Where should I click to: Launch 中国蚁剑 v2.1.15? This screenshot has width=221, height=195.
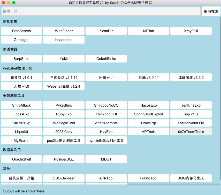64,77
